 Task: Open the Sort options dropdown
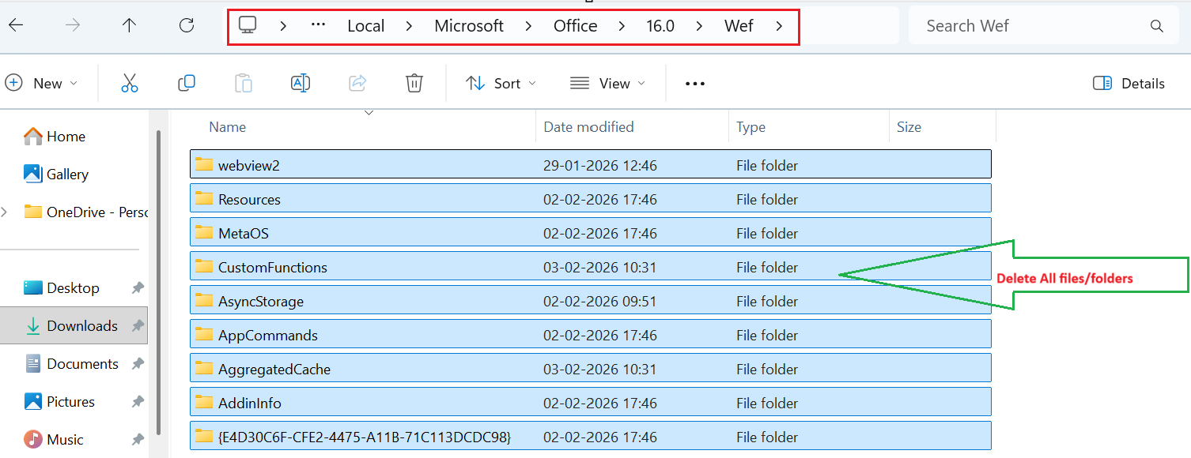[501, 84]
